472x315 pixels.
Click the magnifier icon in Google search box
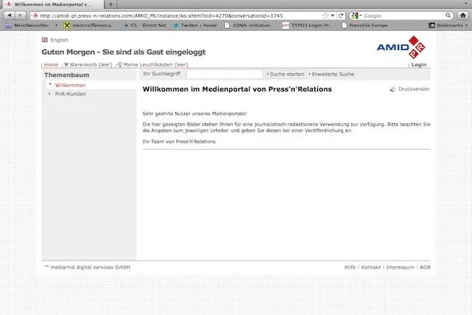point(448,15)
